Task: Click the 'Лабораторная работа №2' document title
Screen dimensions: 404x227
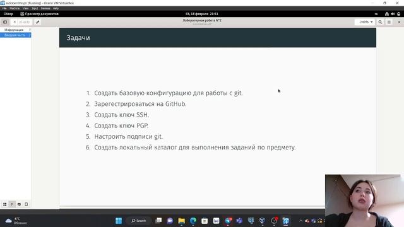Action: point(202,20)
